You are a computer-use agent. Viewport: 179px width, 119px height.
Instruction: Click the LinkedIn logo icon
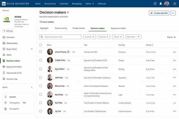(x=4, y=4)
